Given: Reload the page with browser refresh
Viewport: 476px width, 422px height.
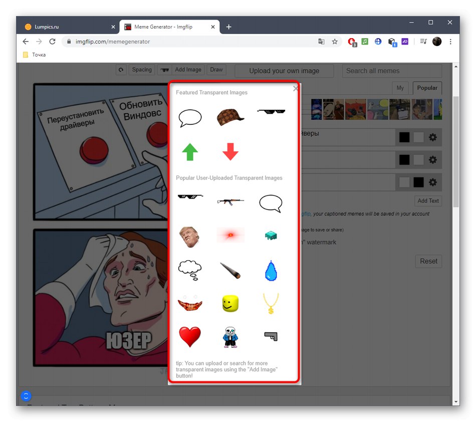Looking at the screenshot, I should pos(52,42).
